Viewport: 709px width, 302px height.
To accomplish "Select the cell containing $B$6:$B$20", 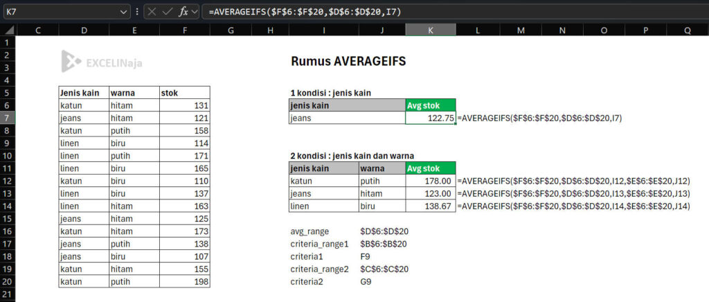I will point(384,244).
